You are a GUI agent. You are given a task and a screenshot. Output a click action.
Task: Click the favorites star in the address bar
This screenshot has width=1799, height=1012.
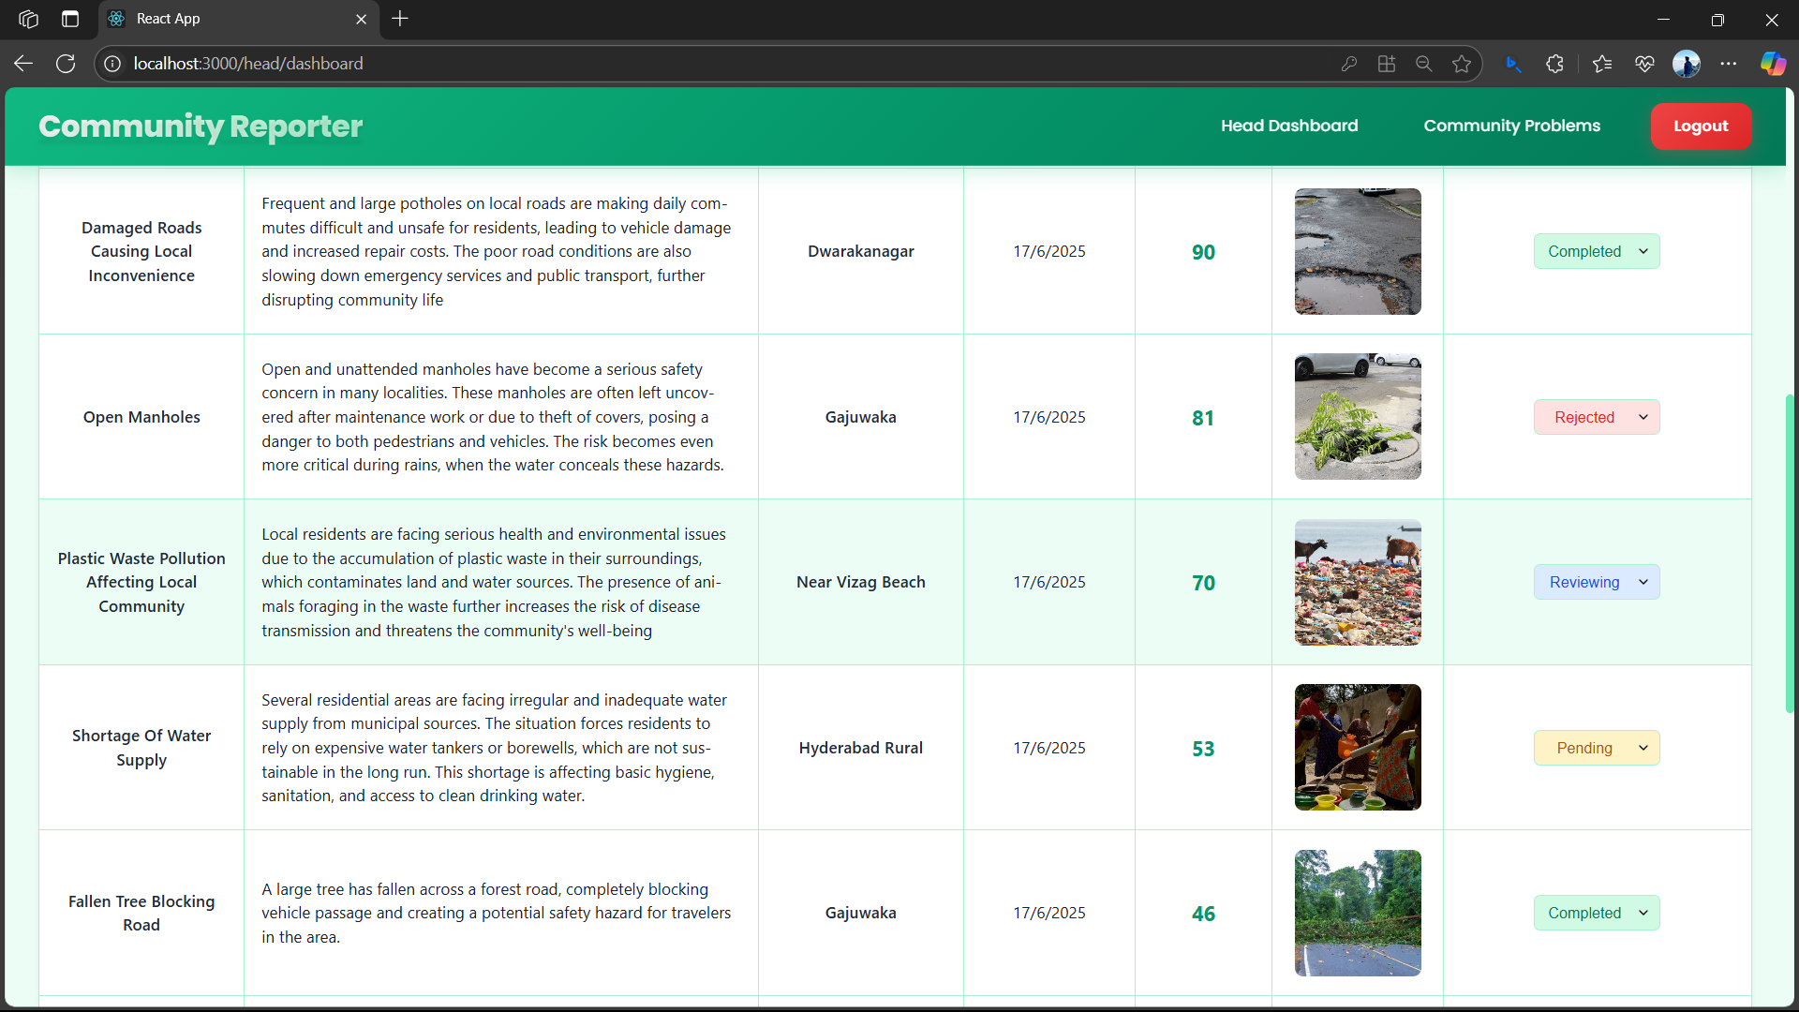tap(1462, 64)
